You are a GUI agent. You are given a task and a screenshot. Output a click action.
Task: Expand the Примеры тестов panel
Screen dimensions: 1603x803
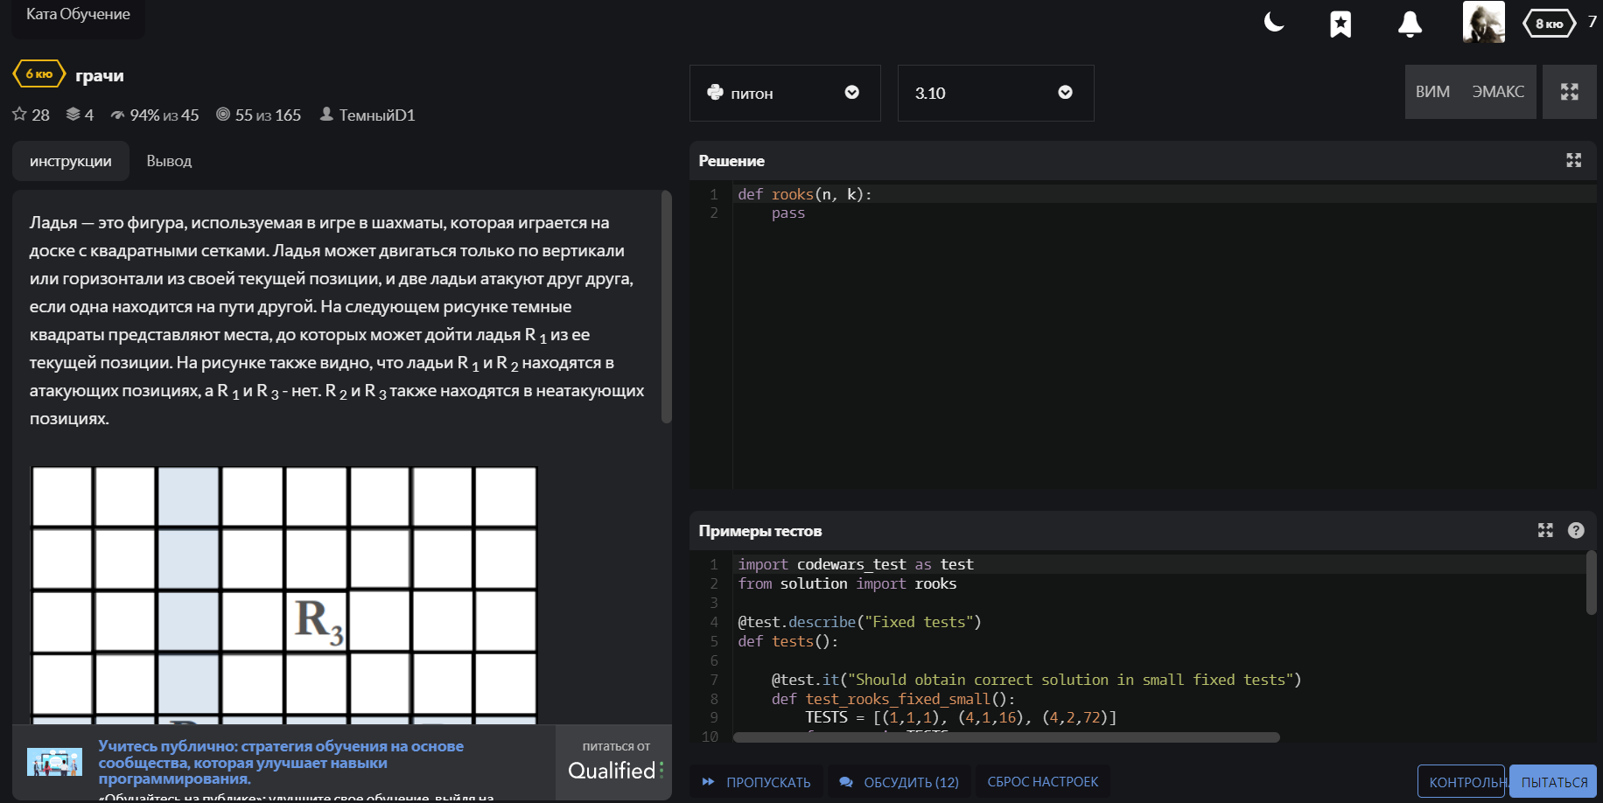(1545, 530)
